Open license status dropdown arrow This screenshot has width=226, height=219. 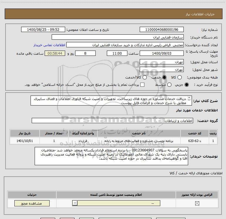point(75,203)
